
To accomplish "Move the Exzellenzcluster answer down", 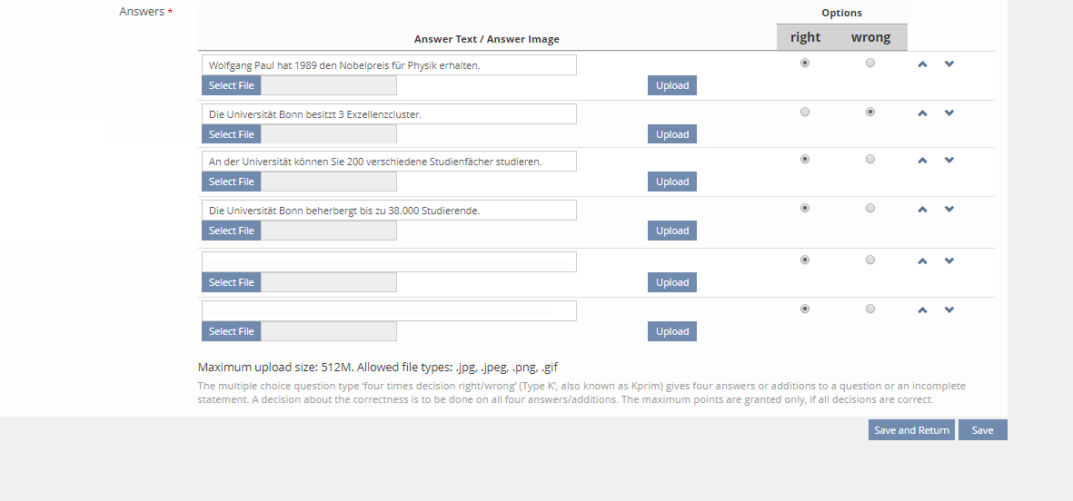I will [x=949, y=113].
